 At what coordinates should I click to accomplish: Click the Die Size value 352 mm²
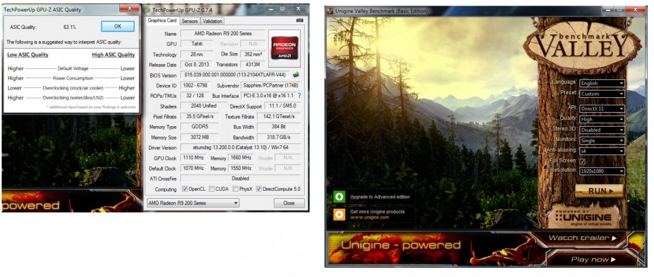[x=253, y=54]
